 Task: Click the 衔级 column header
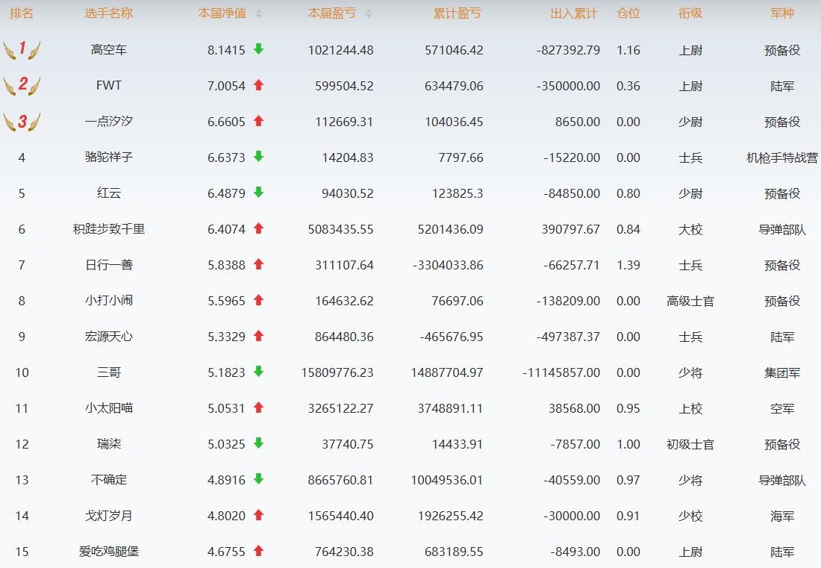[690, 13]
